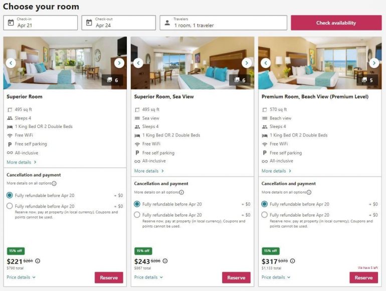386x291 pixels.
Task: Open the Check-in date picker
Action: tap(41, 22)
